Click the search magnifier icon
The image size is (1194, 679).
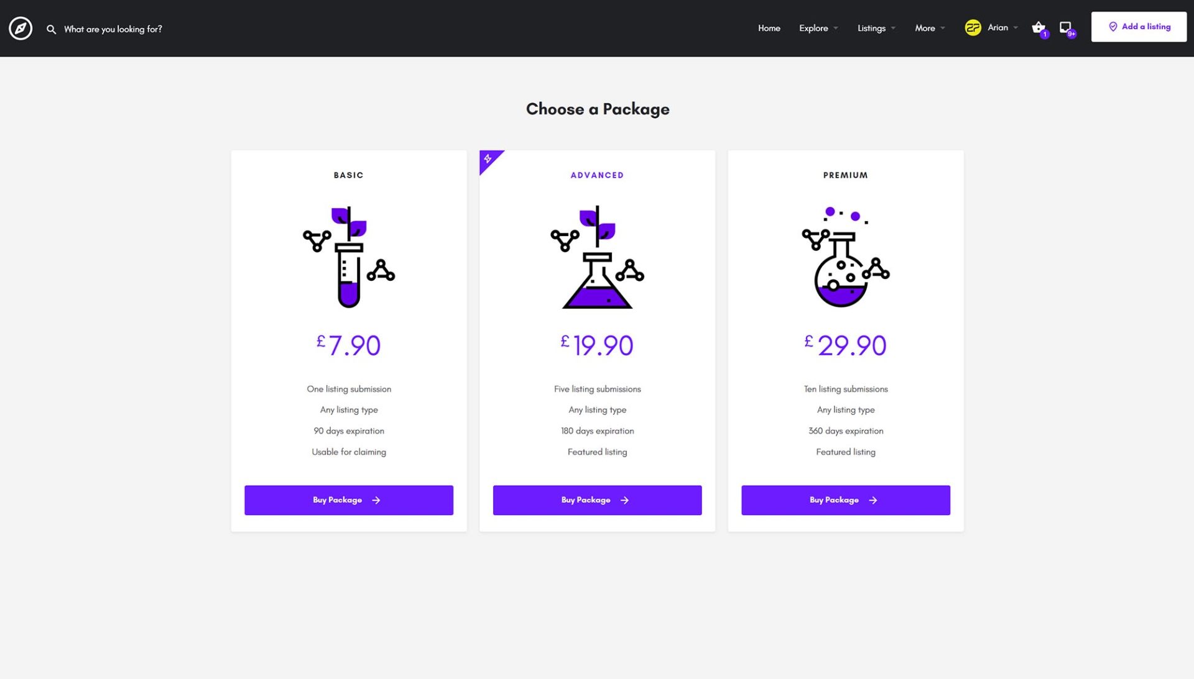point(51,29)
